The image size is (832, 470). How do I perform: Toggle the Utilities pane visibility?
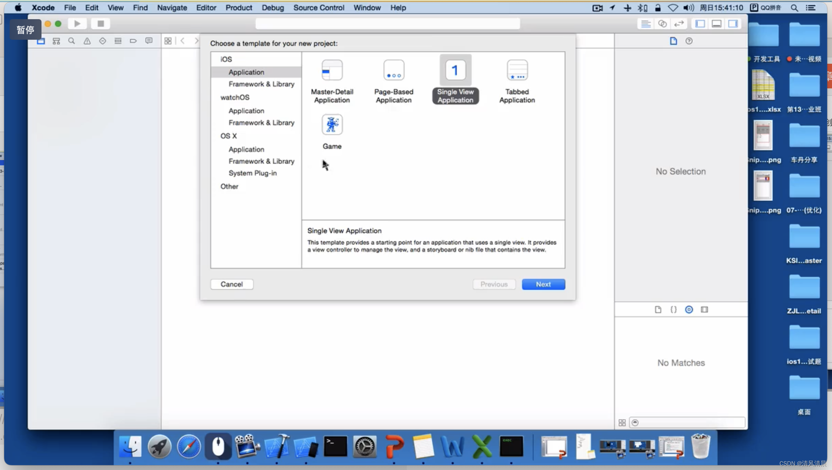point(733,24)
